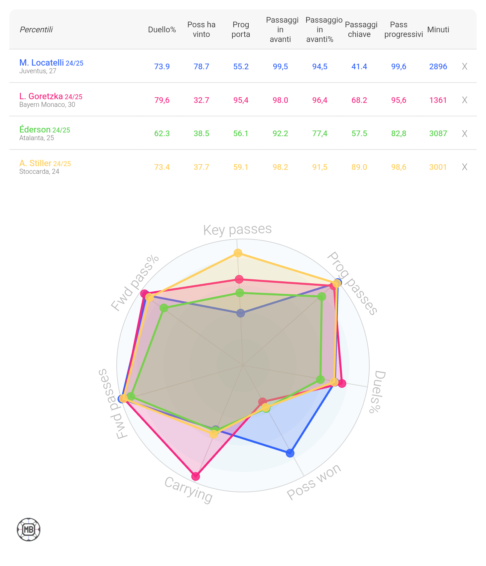The image size is (486, 566).
Task: Select Éderson's green Fwd pass% point
Action: pyautogui.click(x=164, y=308)
